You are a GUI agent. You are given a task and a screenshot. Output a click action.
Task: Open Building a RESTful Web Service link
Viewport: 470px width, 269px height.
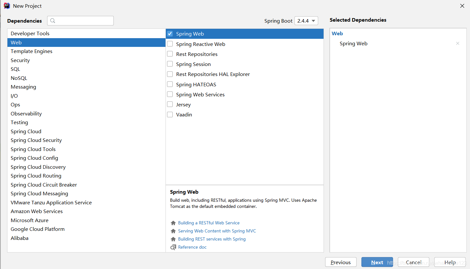(209, 223)
